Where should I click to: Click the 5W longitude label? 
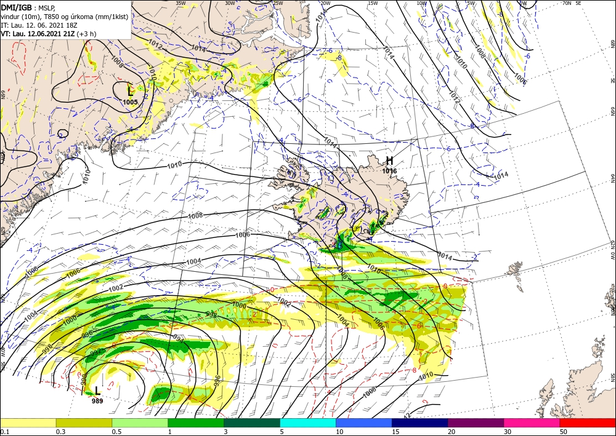[x=471, y=3]
